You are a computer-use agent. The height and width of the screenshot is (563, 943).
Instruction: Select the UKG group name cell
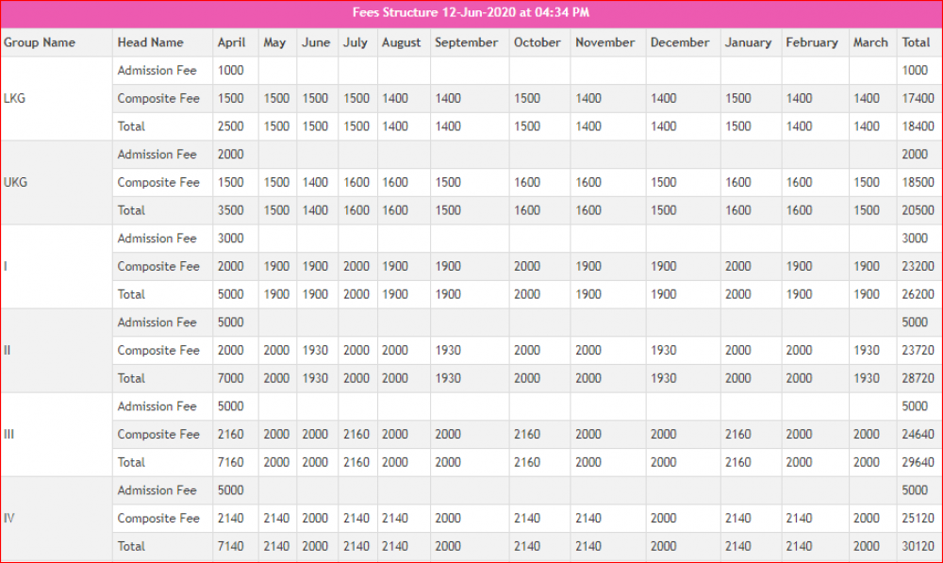[x=16, y=182]
